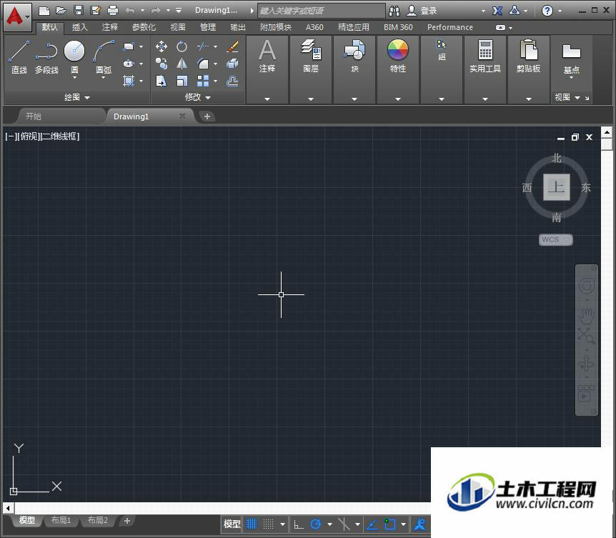Open the array tool dropdown arrow

pyautogui.click(x=215, y=81)
